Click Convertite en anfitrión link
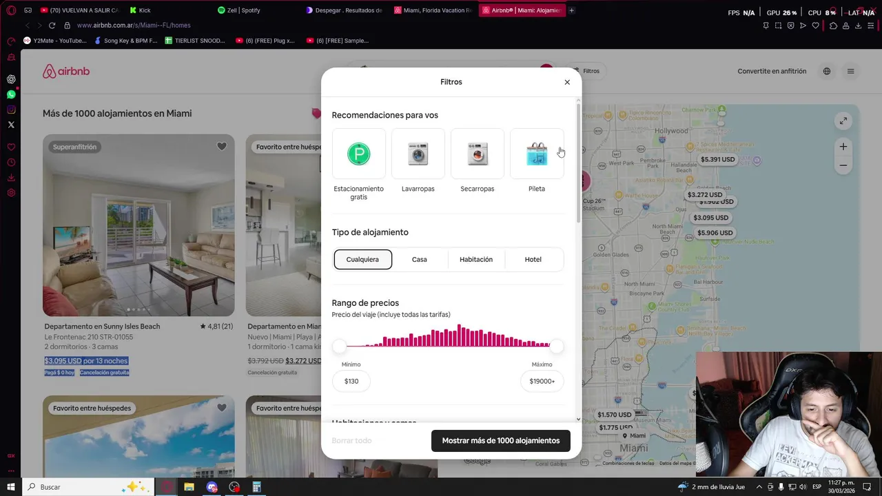This screenshot has width=882, height=496. pyautogui.click(x=772, y=71)
